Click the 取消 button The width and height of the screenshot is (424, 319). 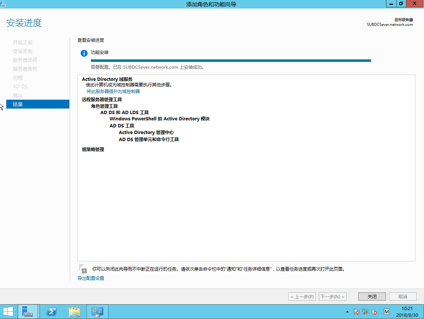[x=403, y=297]
